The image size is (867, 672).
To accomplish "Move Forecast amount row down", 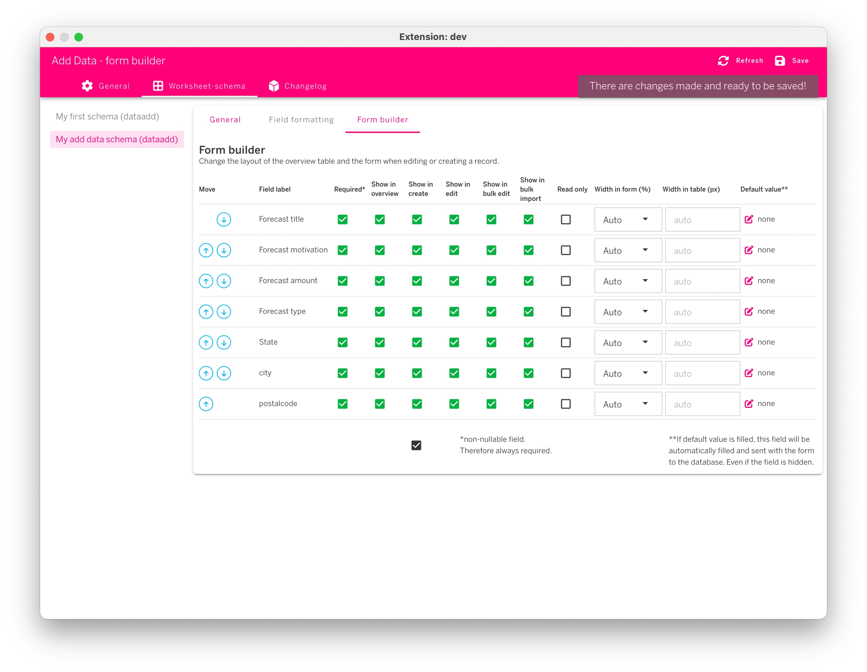I will (224, 281).
